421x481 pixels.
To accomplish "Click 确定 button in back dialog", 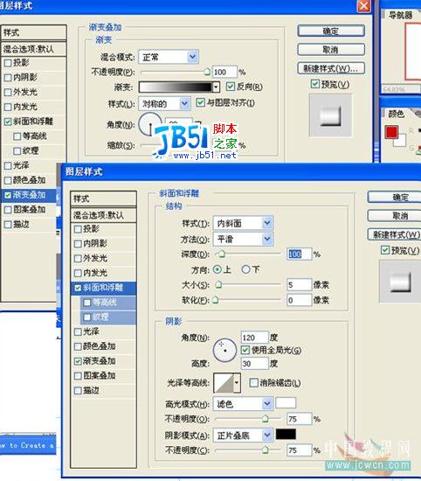I will click(331, 31).
